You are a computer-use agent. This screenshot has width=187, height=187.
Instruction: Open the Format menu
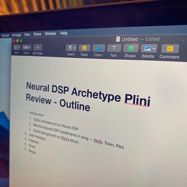click(x=5, y=35)
